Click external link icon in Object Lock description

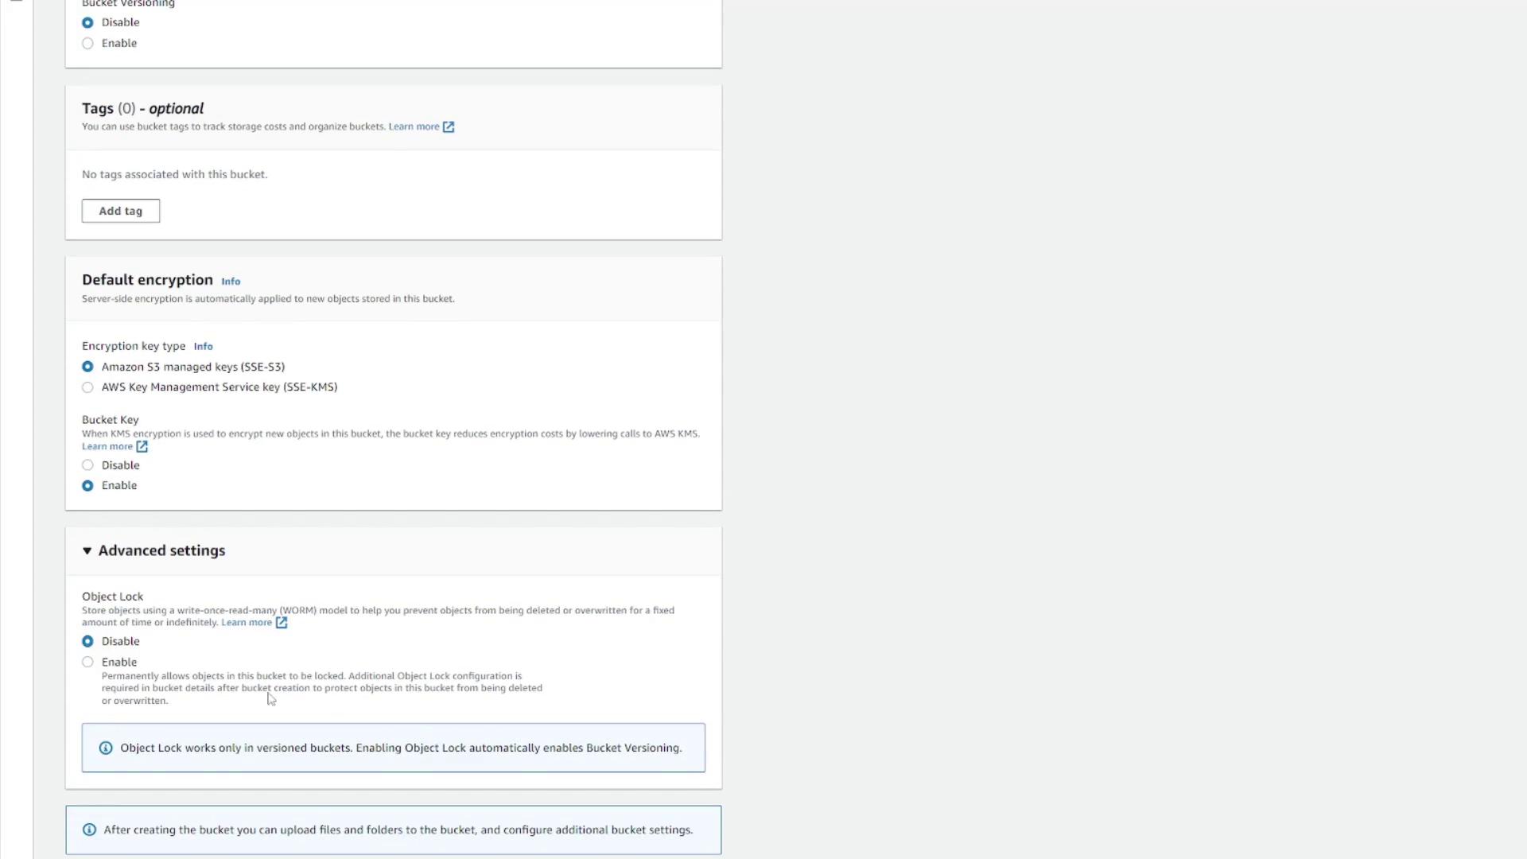click(x=282, y=623)
